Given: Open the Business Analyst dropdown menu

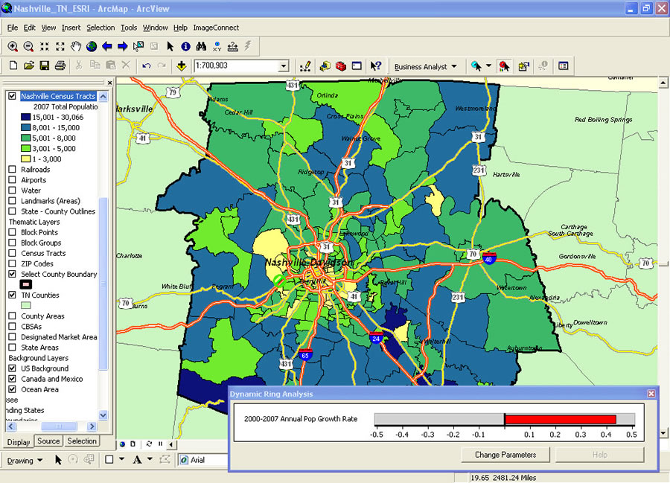Looking at the screenshot, I should 425,67.
